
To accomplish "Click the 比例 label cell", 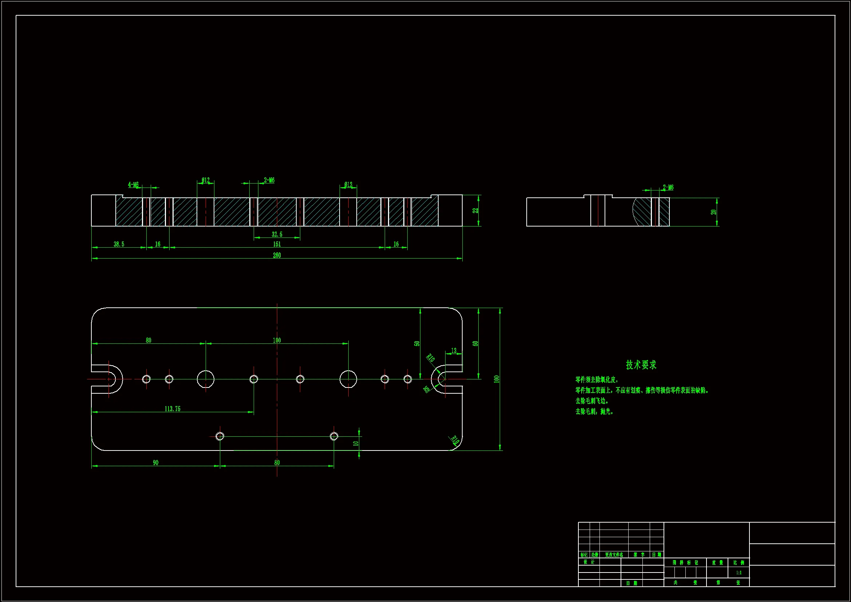I will pos(739,563).
